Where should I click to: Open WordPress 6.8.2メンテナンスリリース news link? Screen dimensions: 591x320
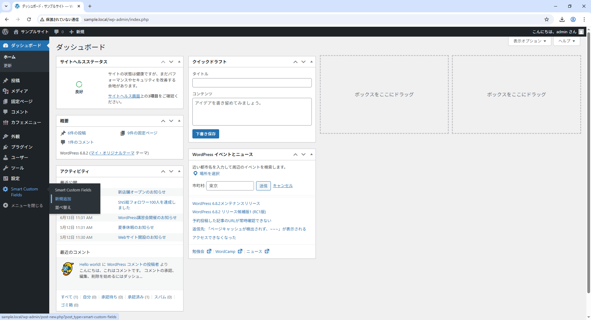[x=226, y=203]
